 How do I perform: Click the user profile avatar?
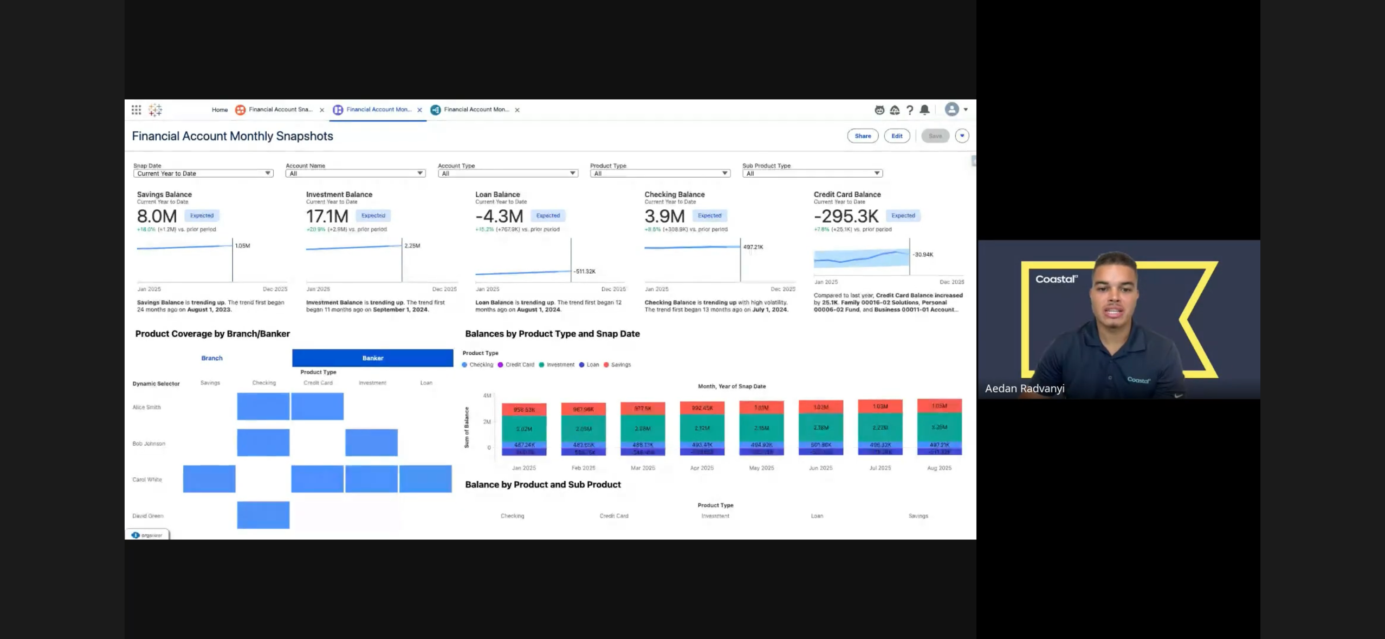952,109
